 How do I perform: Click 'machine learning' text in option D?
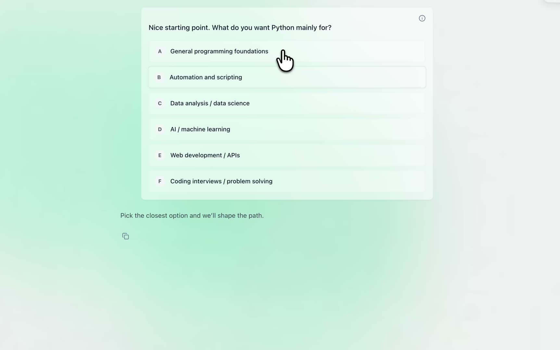point(205,129)
